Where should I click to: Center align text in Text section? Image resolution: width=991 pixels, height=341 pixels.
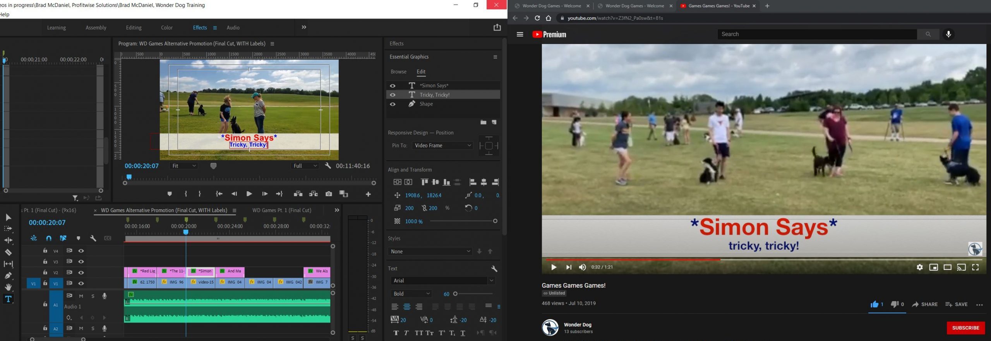coord(407,307)
